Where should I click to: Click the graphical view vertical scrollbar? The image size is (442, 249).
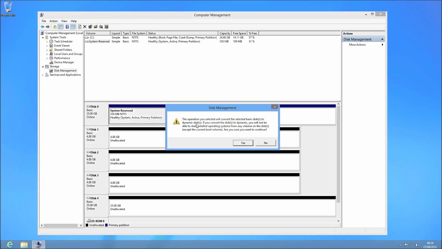tap(338, 155)
